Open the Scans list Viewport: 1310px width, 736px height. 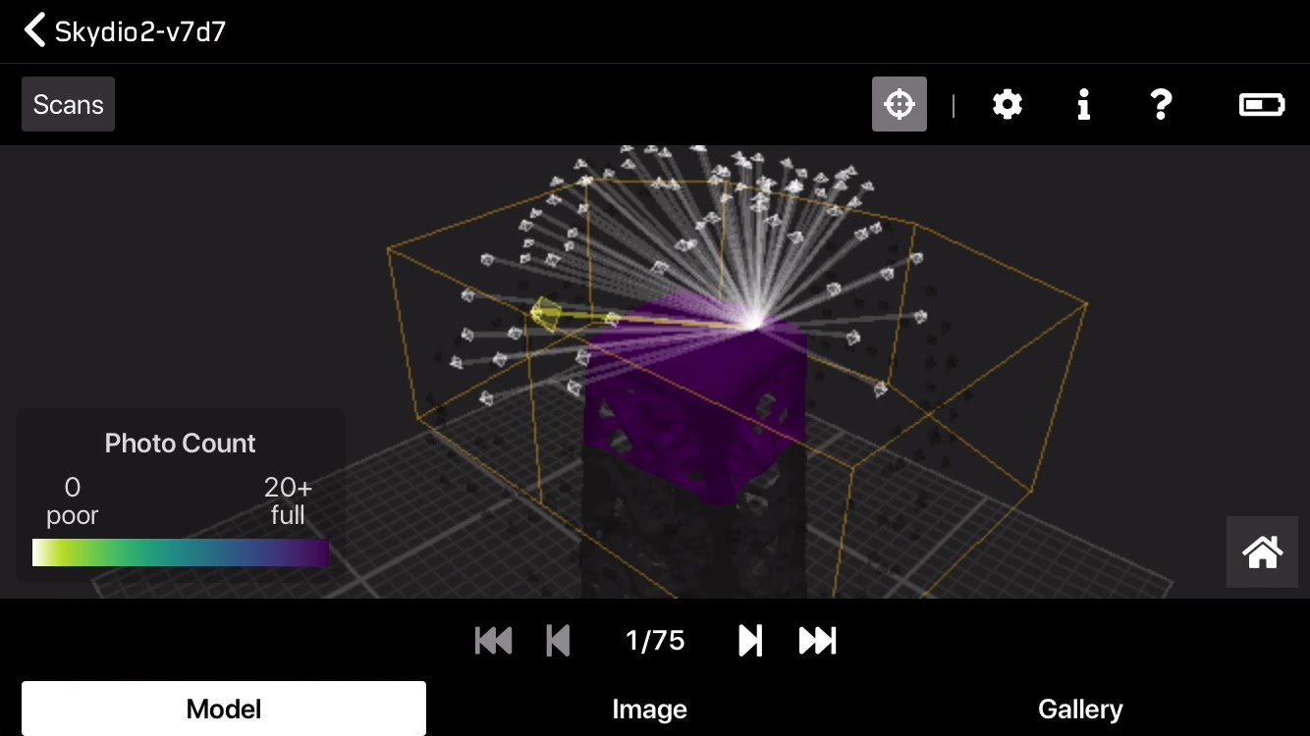(x=68, y=104)
